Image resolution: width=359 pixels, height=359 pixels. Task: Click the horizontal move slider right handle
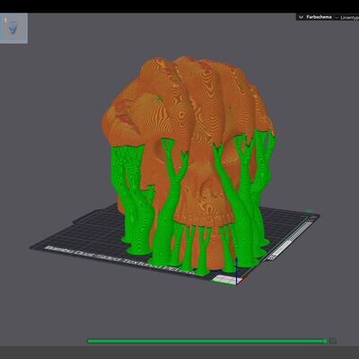point(325,341)
